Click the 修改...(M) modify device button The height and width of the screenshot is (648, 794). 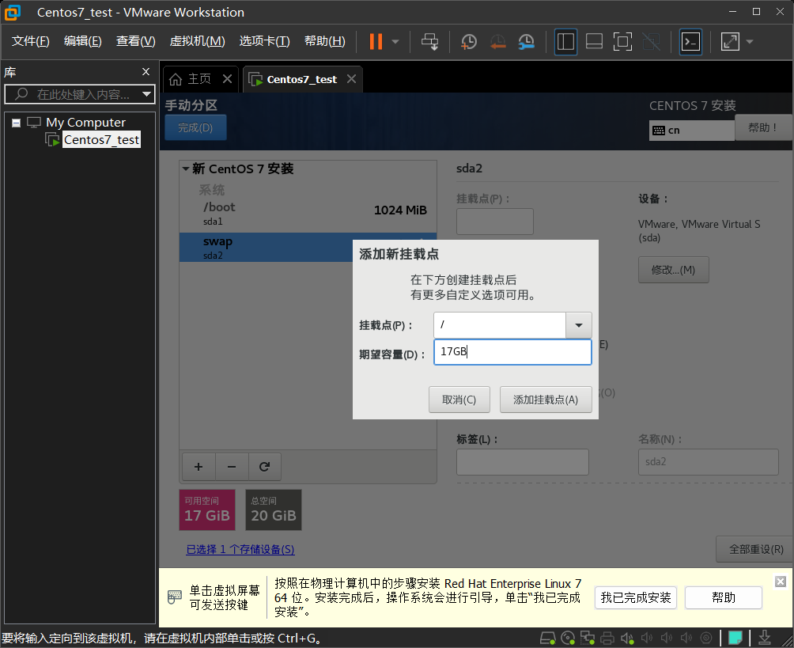(x=673, y=270)
